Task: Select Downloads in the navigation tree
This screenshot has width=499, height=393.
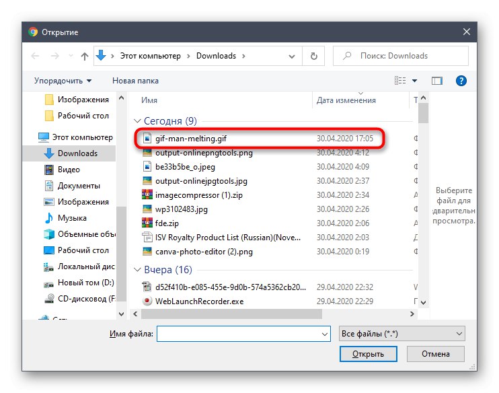Action: coord(71,153)
